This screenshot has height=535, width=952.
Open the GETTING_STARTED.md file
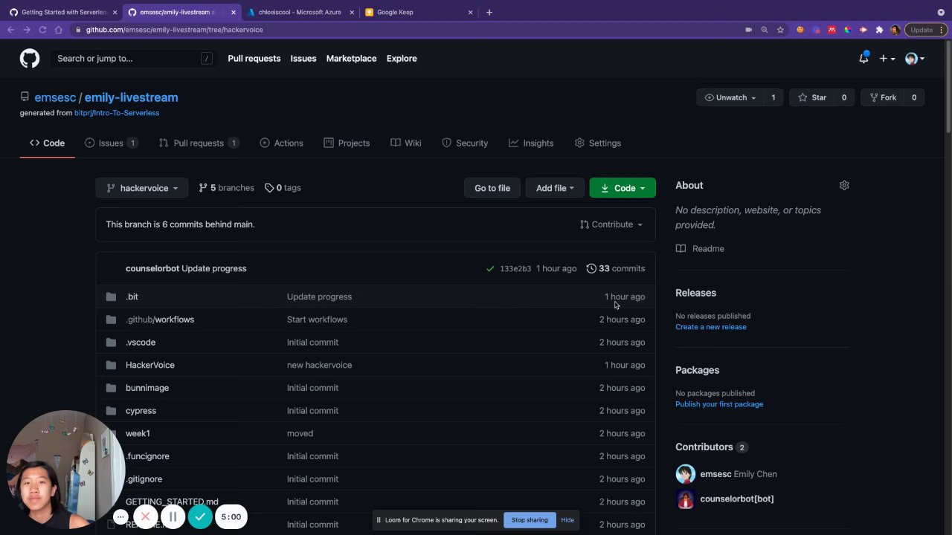click(x=172, y=502)
